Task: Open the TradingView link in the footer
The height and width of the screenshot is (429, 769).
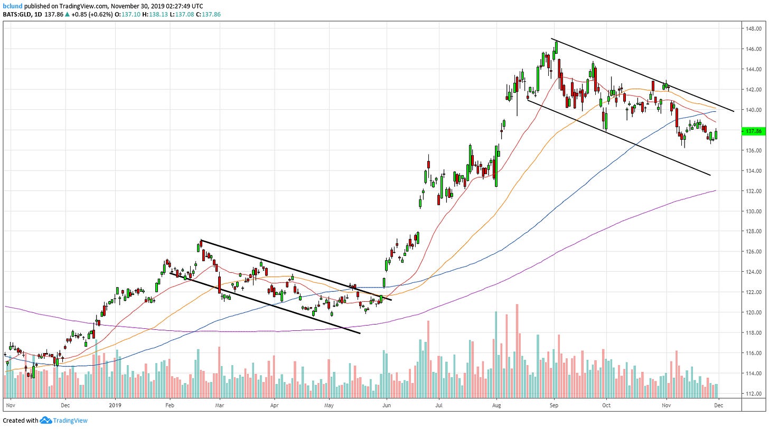Action: point(70,421)
